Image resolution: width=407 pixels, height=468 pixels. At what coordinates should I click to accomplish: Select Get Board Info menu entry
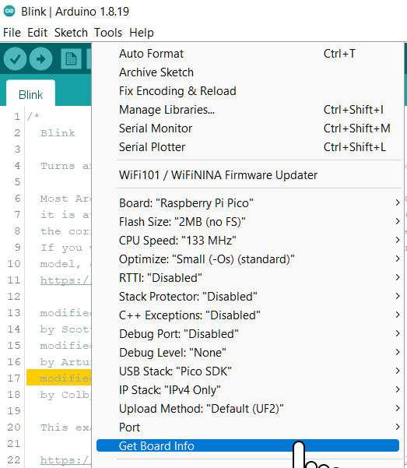pyautogui.click(x=247, y=445)
